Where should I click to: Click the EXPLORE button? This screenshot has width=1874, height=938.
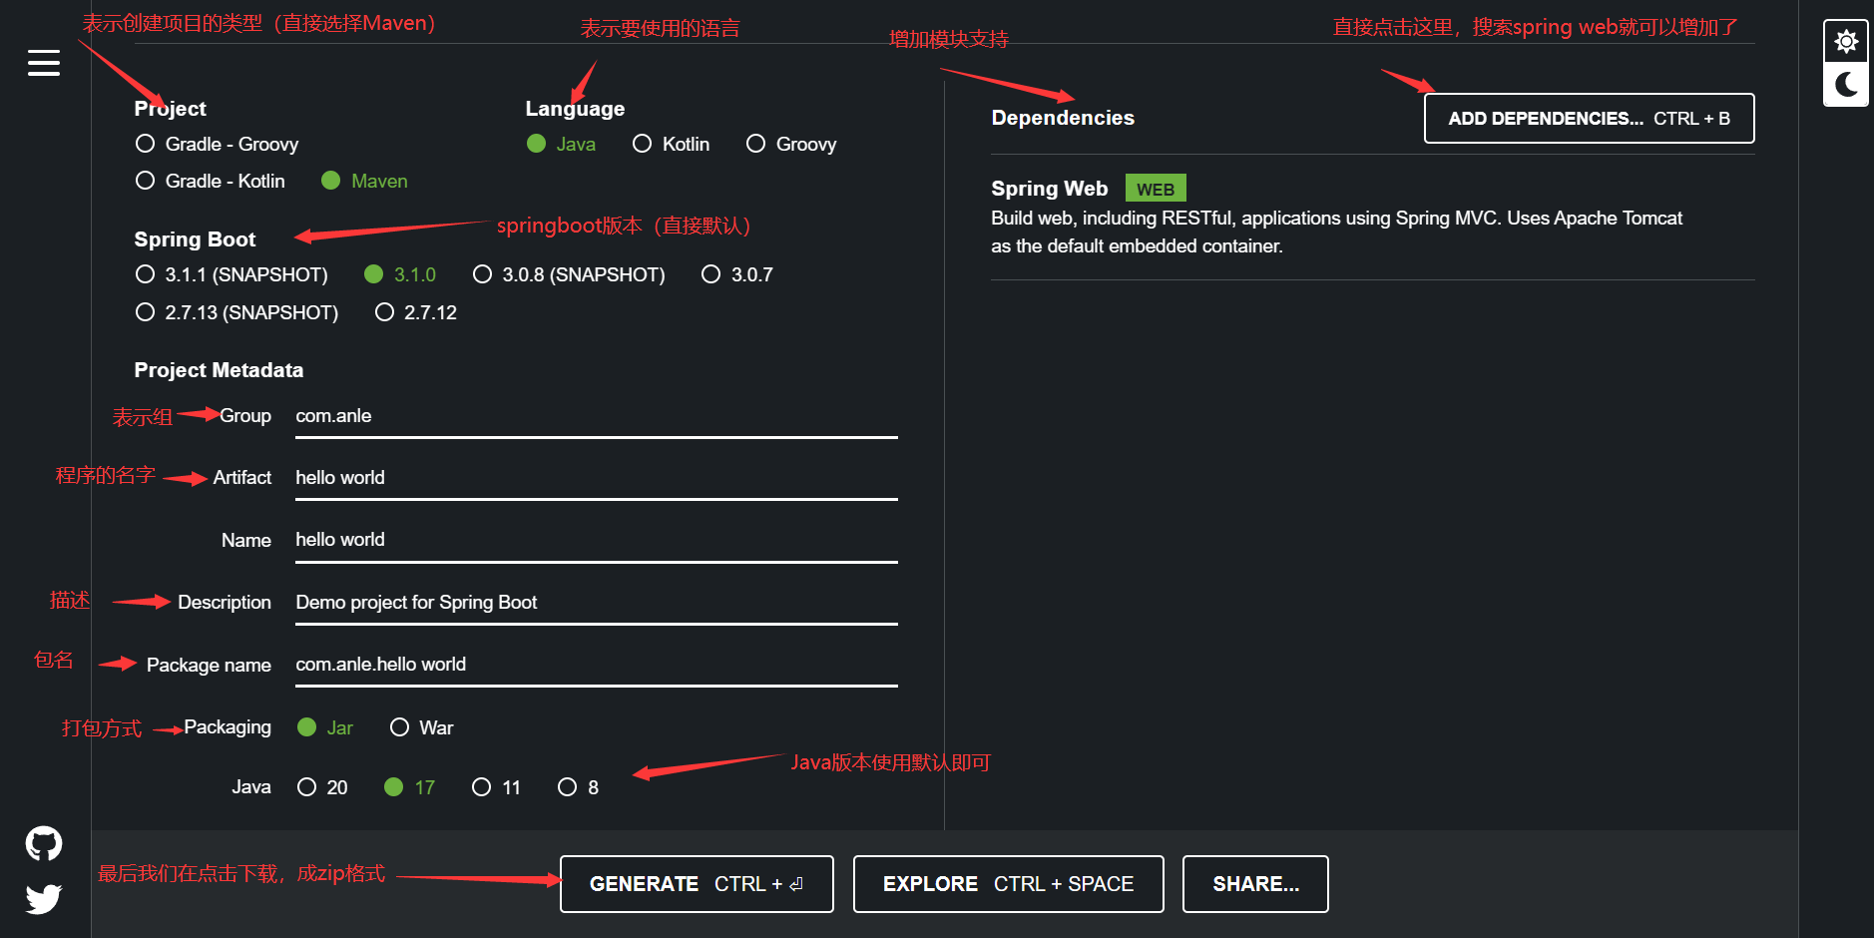1008,884
